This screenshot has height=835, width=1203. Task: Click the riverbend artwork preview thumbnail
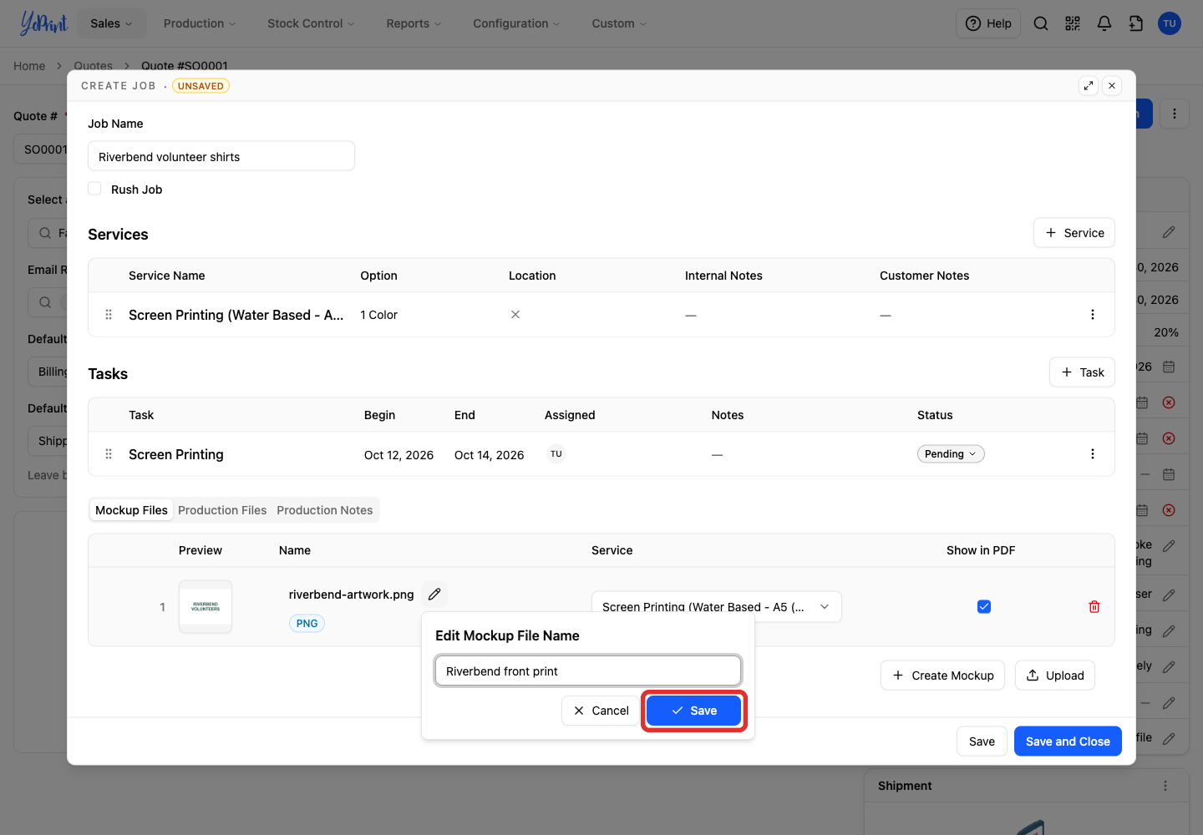206,607
